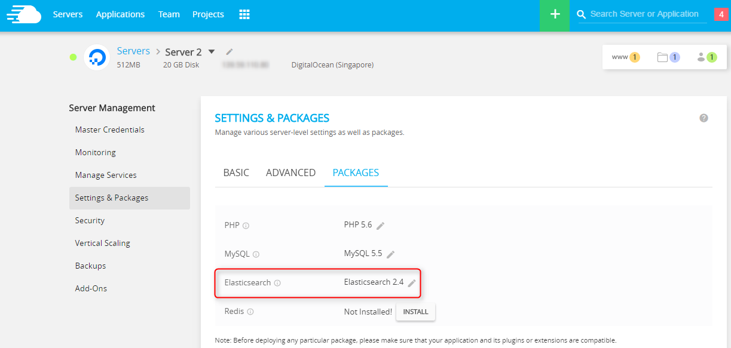Open the apps grid icon
The image size is (731, 348).
click(244, 14)
